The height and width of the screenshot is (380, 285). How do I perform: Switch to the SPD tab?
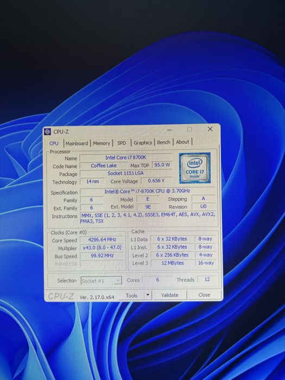(x=122, y=143)
